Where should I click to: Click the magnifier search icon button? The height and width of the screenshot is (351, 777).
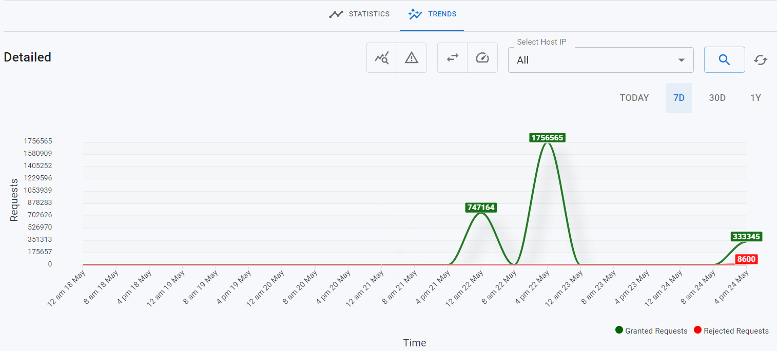click(724, 59)
